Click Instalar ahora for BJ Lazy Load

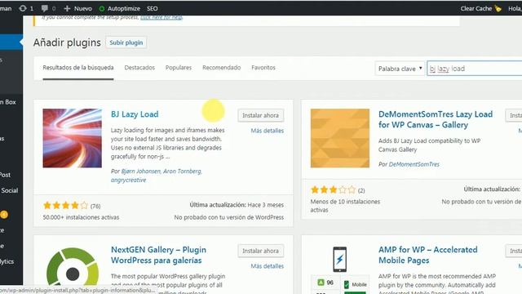pos(261,115)
